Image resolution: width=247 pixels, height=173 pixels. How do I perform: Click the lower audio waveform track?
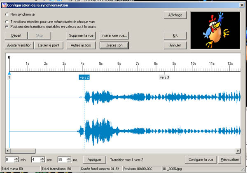coord(125,131)
